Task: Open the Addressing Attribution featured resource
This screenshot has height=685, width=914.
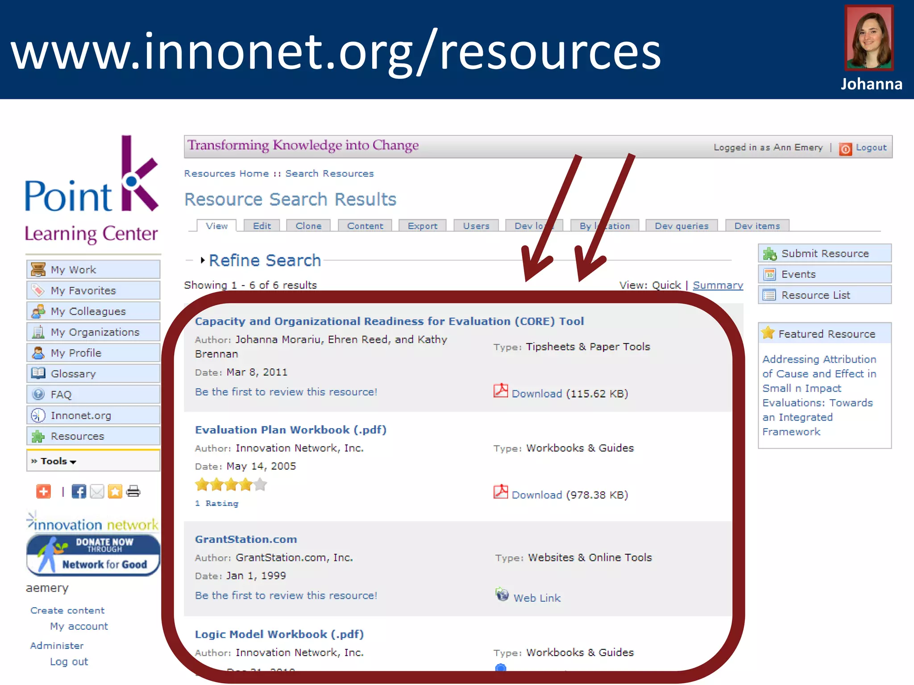Action: (x=819, y=396)
